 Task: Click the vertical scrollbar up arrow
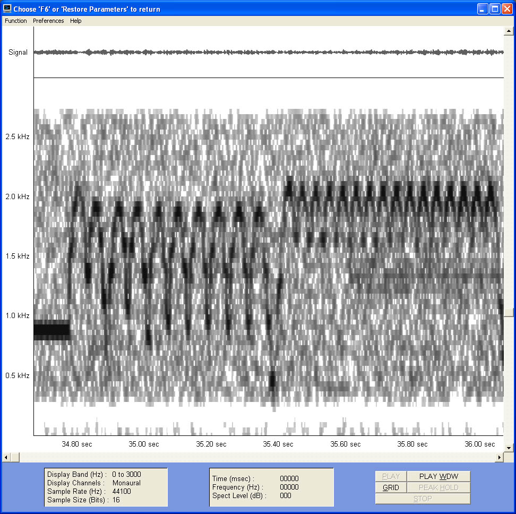pyautogui.click(x=509, y=31)
